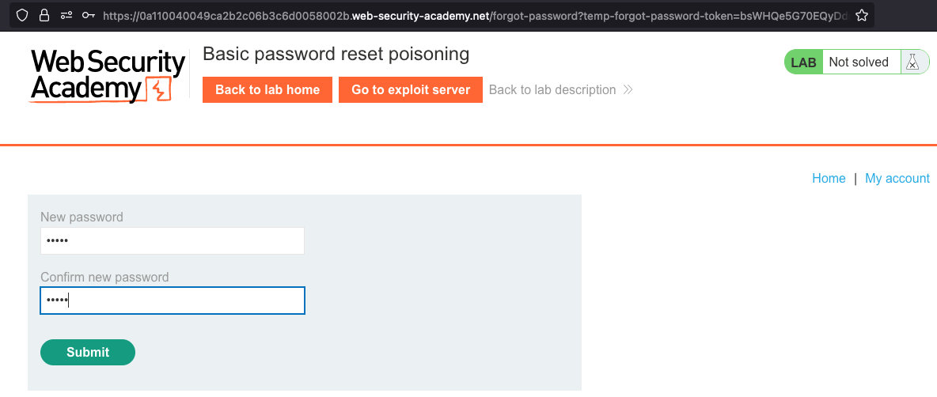Click the site security padlock icon
The width and height of the screenshot is (937, 397).
click(44, 15)
